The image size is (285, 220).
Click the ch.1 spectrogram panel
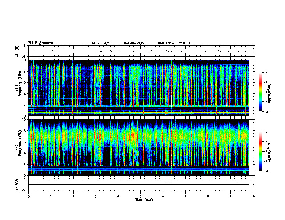point(139,88)
